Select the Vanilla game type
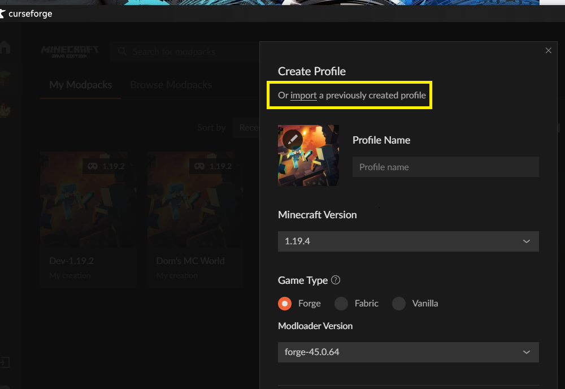 click(x=399, y=304)
